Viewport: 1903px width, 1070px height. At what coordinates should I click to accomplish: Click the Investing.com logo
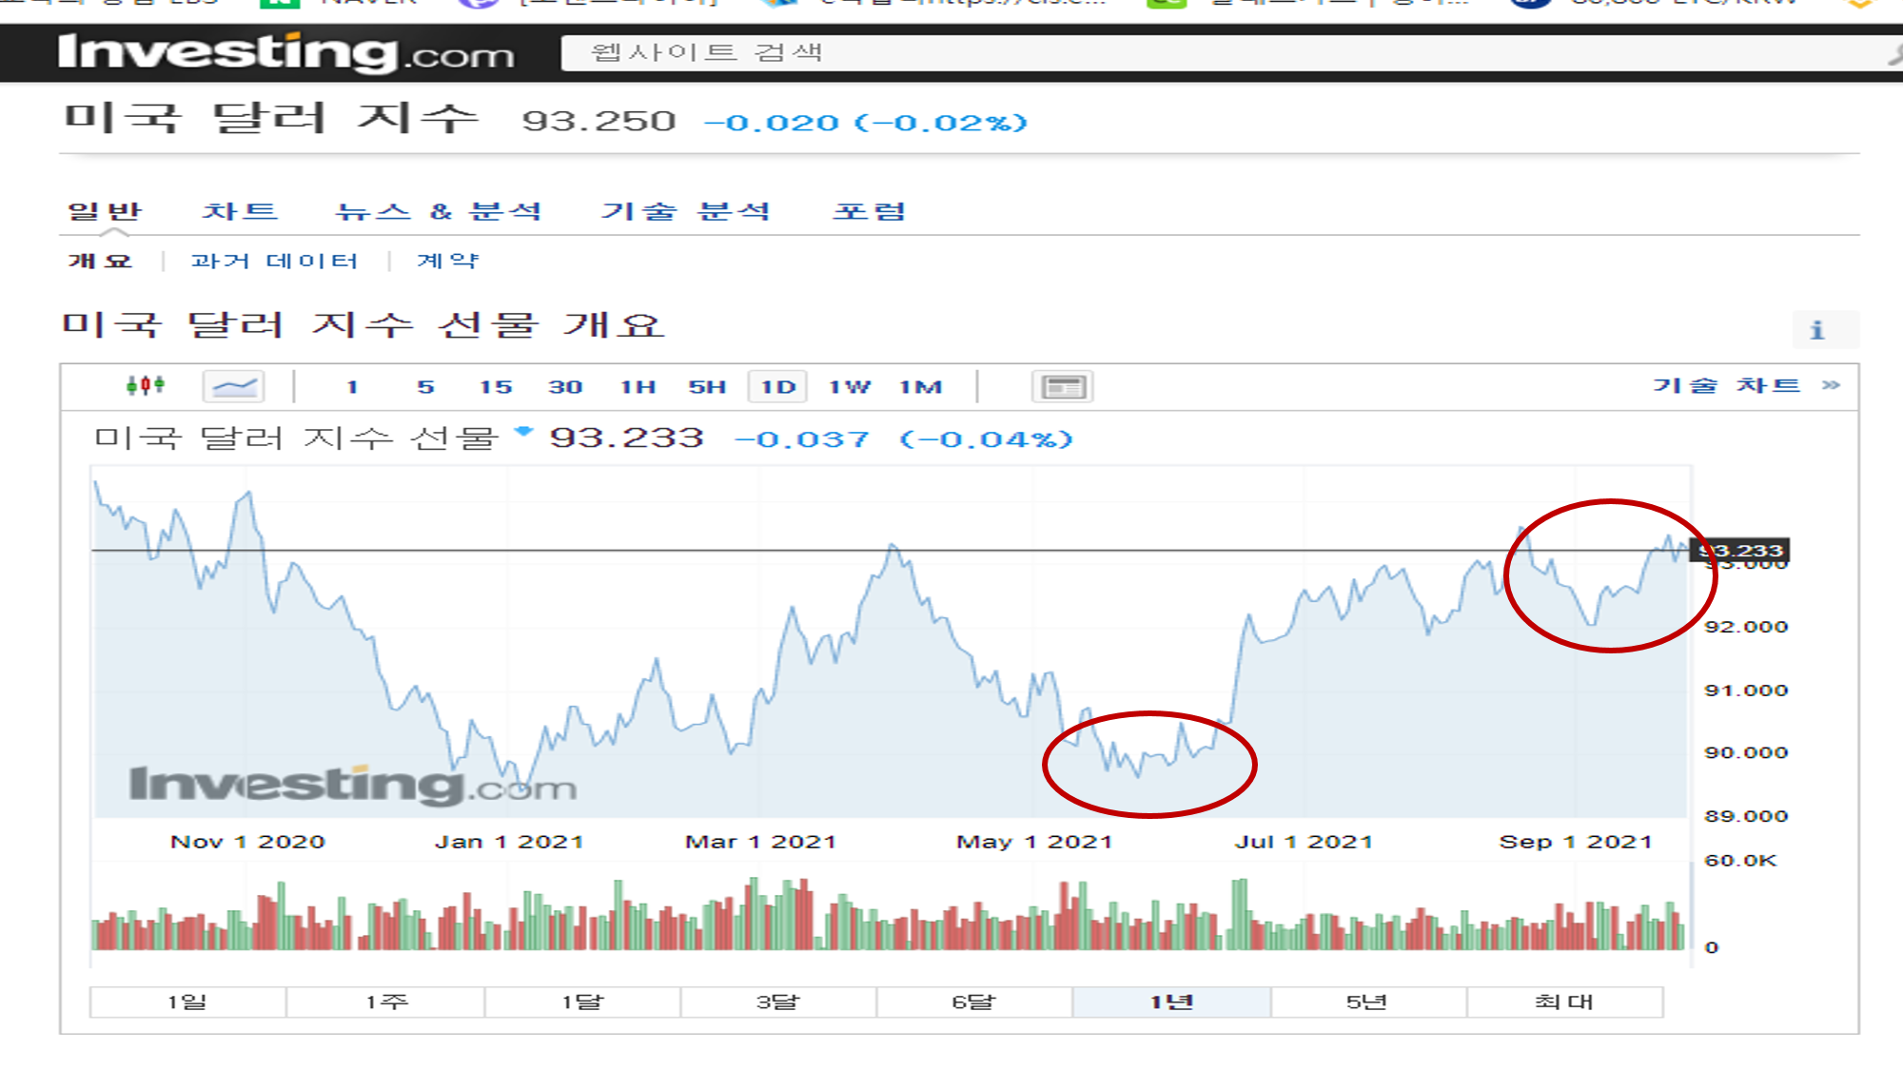(285, 52)
